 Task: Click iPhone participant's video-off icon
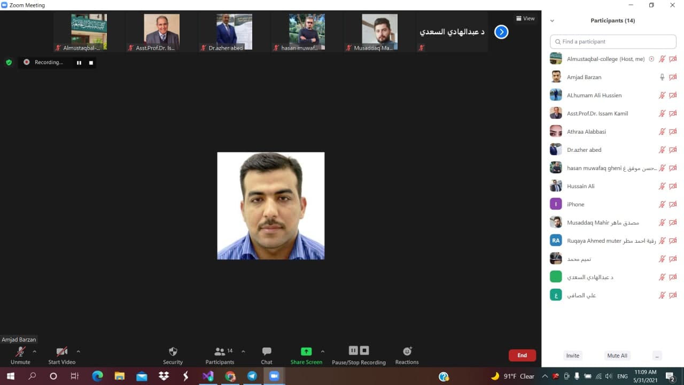point(673,204)
